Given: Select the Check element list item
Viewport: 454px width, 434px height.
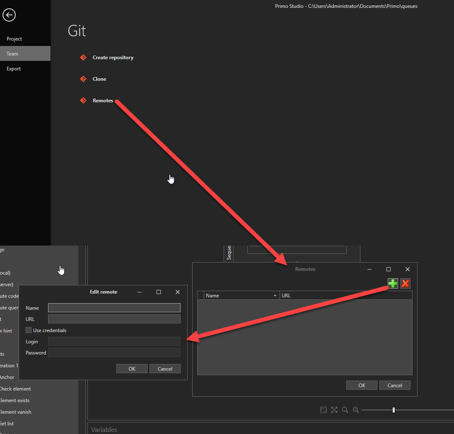Looking at the screenshot, I should point(15,389).
